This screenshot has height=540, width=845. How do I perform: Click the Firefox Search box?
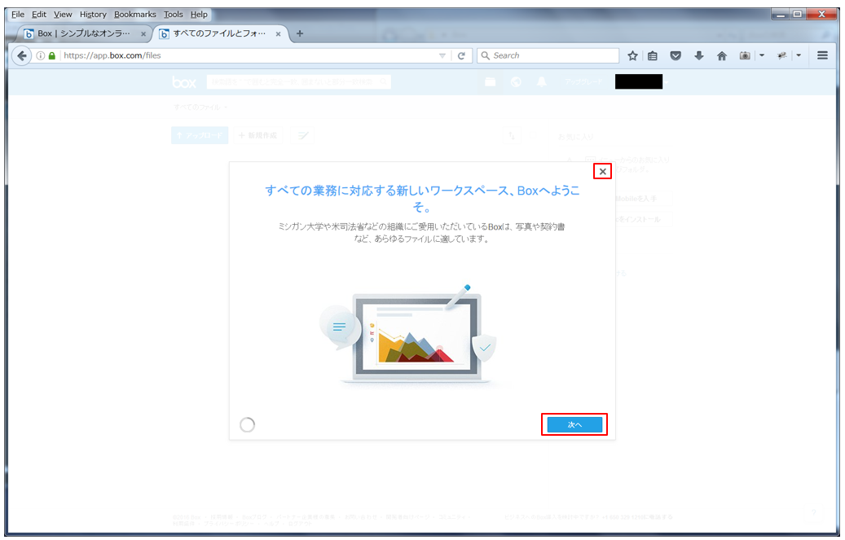click(548, 55)
